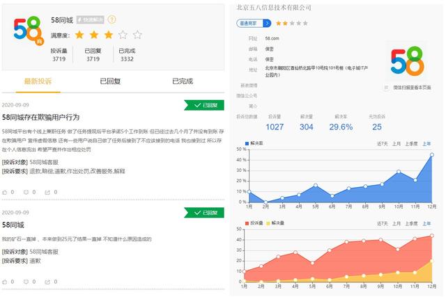Open the complaint titled 58同城存在欺骗用户行为
This screenshot has height=297, width=446.
point(40,118)
